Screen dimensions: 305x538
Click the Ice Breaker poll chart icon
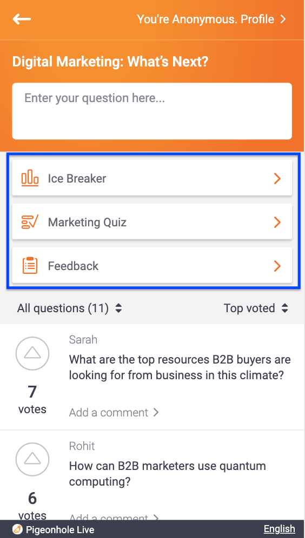[30, 178]
